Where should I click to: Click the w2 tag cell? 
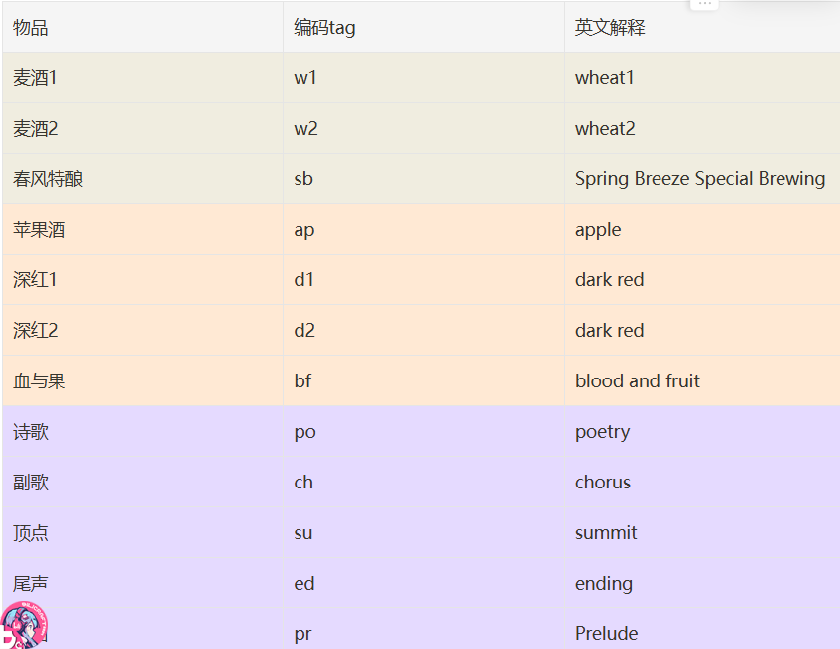click(305, 129)
